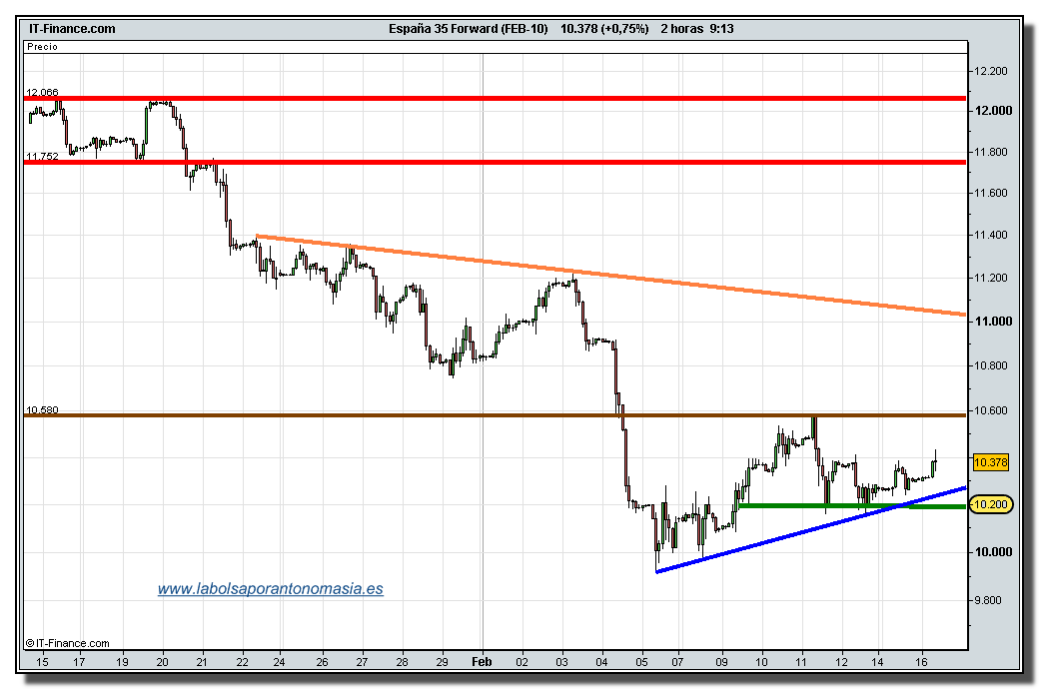This screenshot has height=689, width=1039.
Task: Click the 11.200 price axis value
Action: point(991,278)
